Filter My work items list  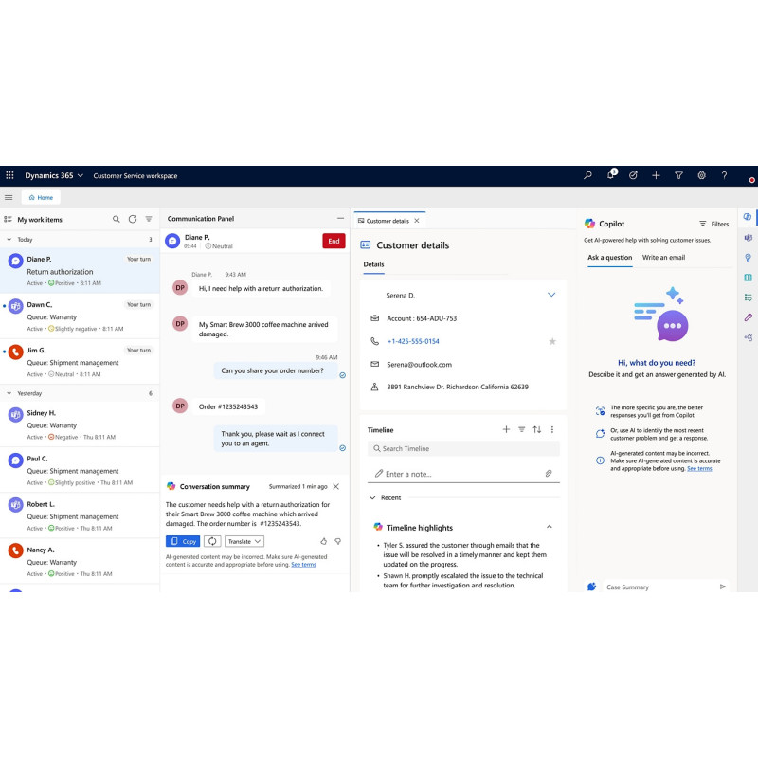(149, 219)
